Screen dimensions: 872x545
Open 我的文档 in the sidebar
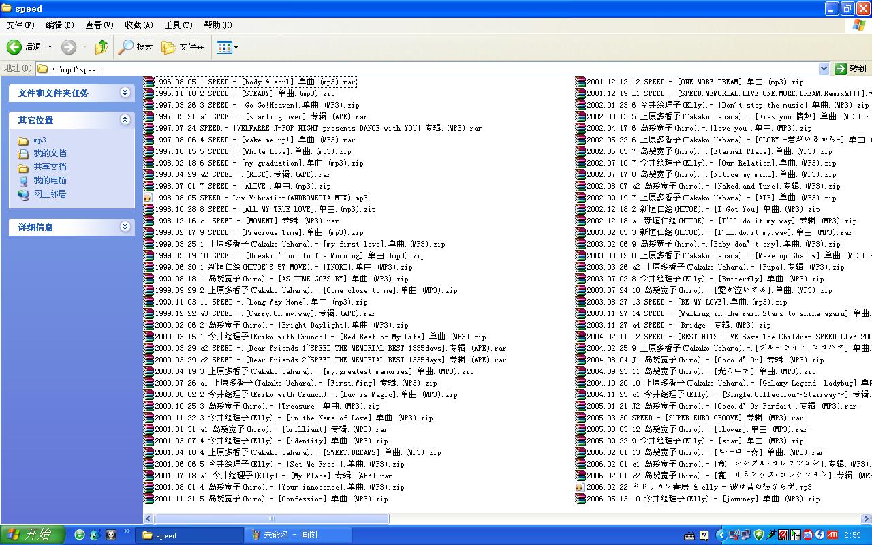[x=50, y=153]
